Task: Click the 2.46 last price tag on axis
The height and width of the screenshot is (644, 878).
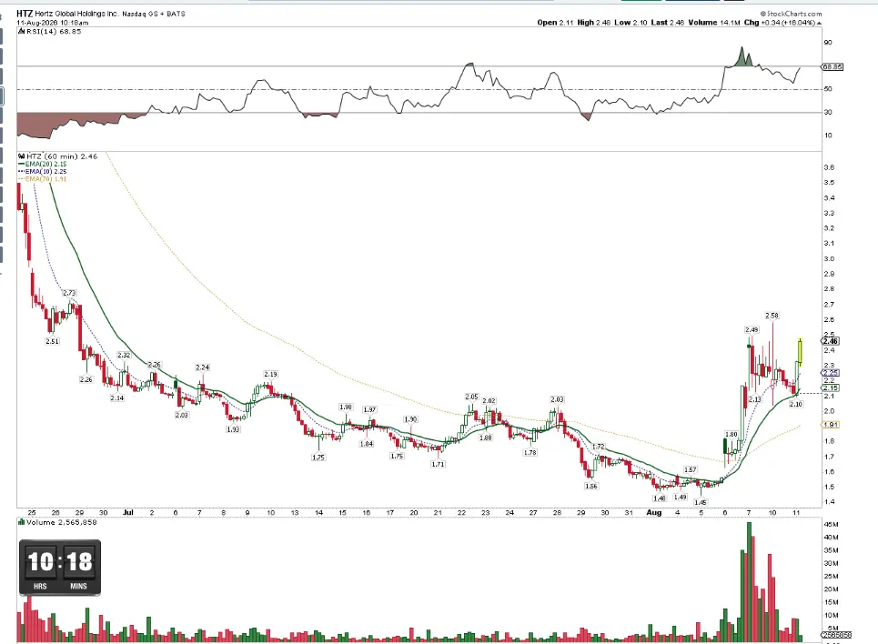Action: point(830,341)
